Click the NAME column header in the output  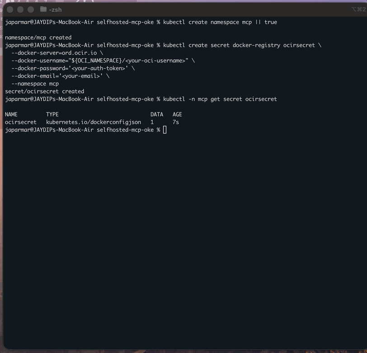tap(11, 114)
